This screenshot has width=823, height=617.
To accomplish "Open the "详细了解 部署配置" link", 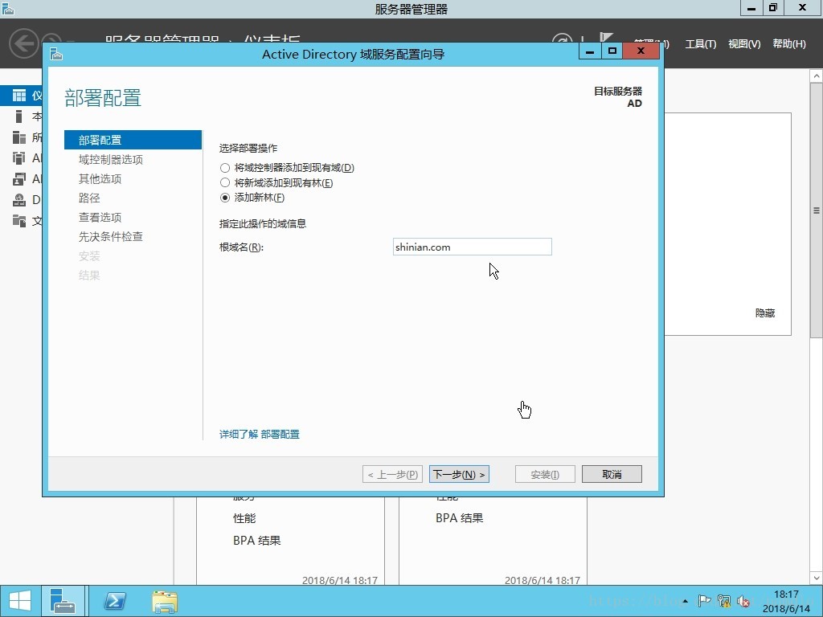I will 260,435.
